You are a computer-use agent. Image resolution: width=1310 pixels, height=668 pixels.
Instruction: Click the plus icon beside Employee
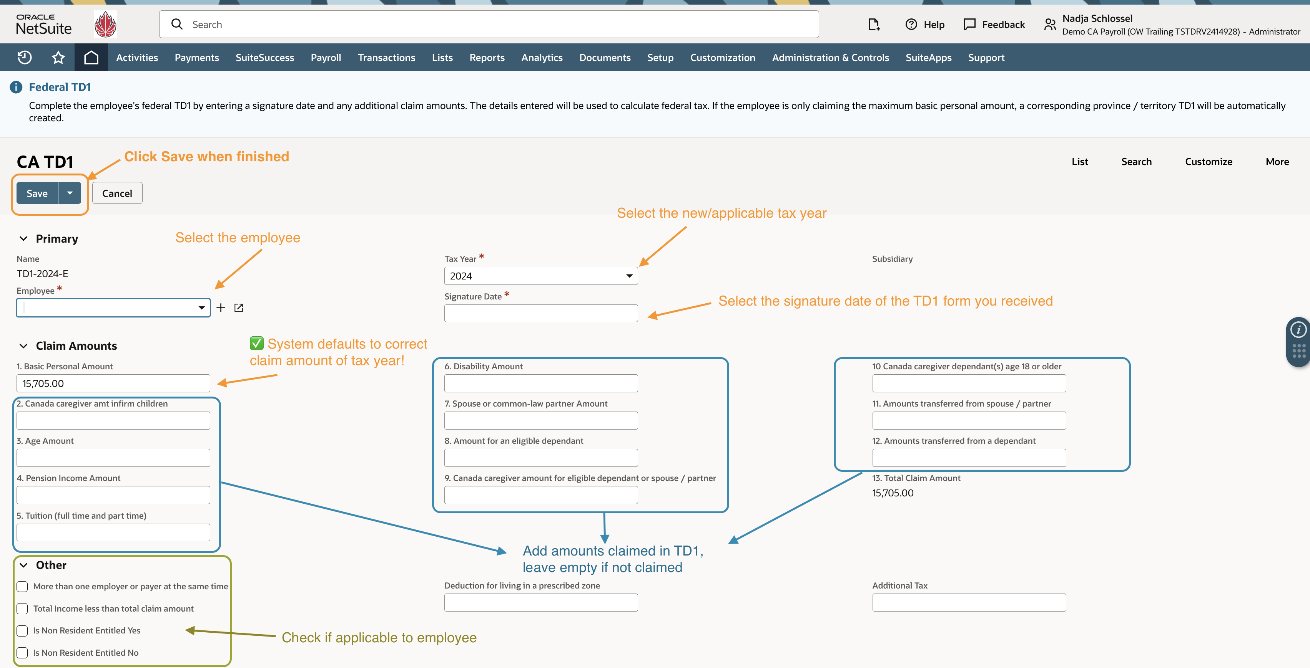(221, 308)
